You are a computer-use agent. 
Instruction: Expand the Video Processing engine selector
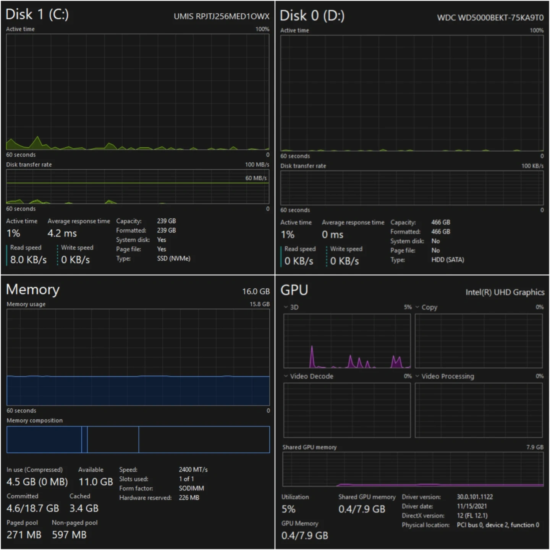[417, 376]
